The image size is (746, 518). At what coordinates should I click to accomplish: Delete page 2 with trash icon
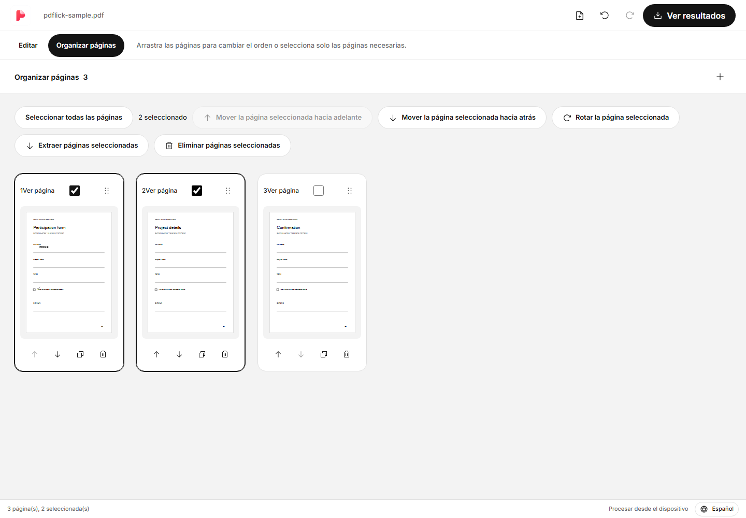click(x=225, y=354)
